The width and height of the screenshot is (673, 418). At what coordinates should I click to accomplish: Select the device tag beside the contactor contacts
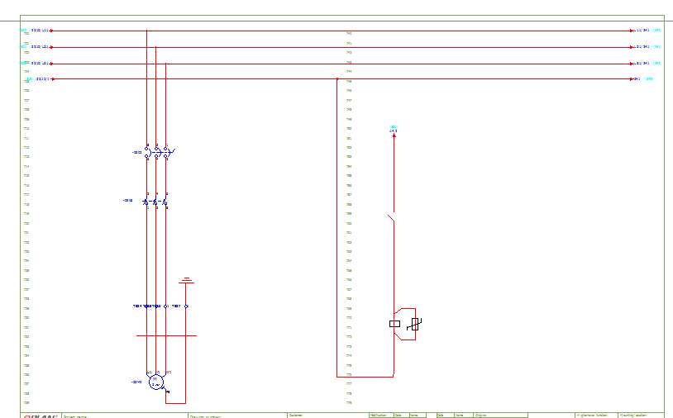click(x=128, y=200)
